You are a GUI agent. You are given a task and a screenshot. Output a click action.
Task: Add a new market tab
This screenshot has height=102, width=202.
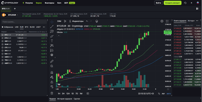15,9
